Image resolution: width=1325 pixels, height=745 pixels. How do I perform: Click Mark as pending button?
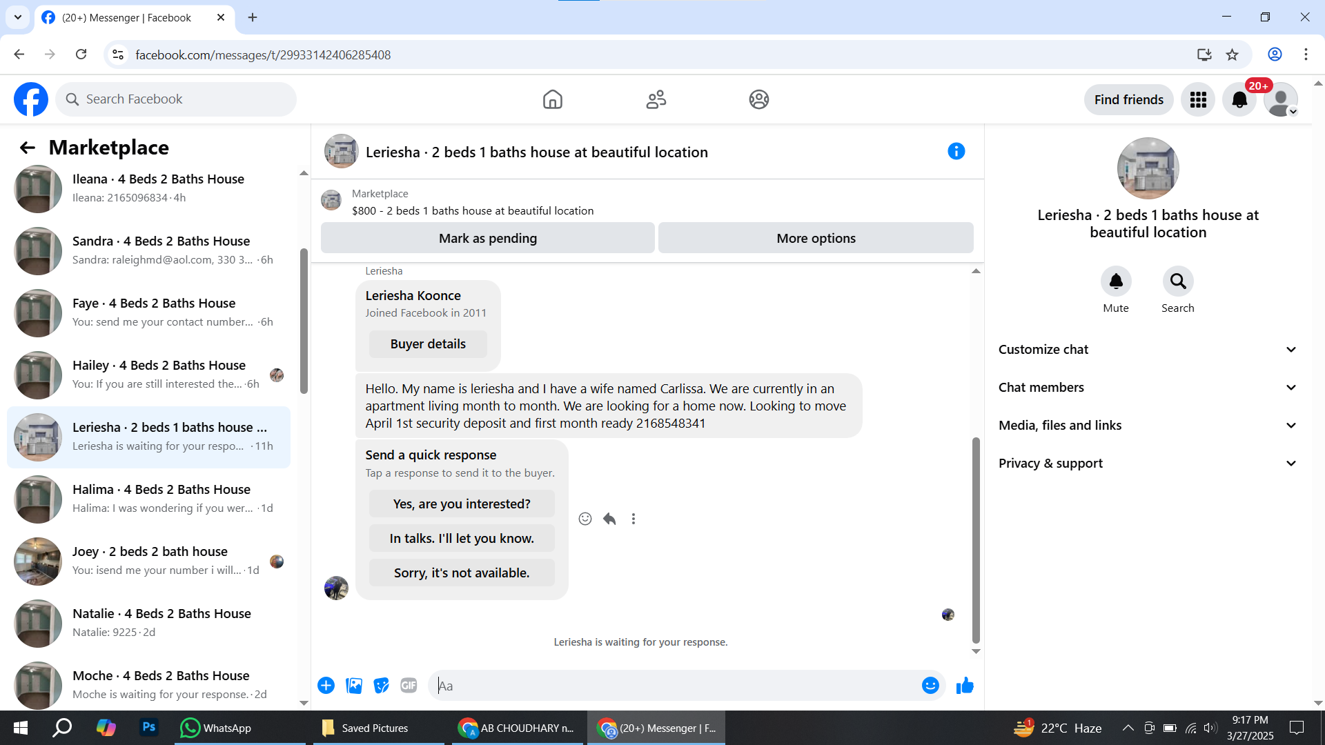tap(488, 238)
